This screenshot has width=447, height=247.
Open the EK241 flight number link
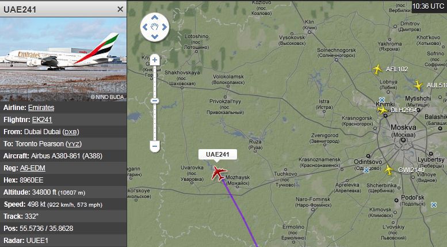[x=42, y=120]
